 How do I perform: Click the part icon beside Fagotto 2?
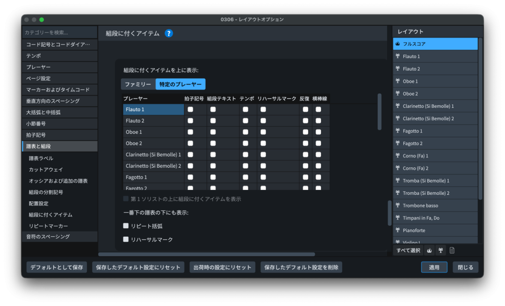pos(397,144)
